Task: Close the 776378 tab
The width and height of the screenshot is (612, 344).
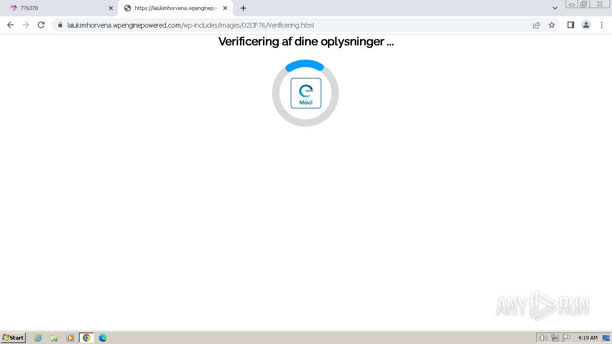Action: pyautogui.click(x=111, y=8)
